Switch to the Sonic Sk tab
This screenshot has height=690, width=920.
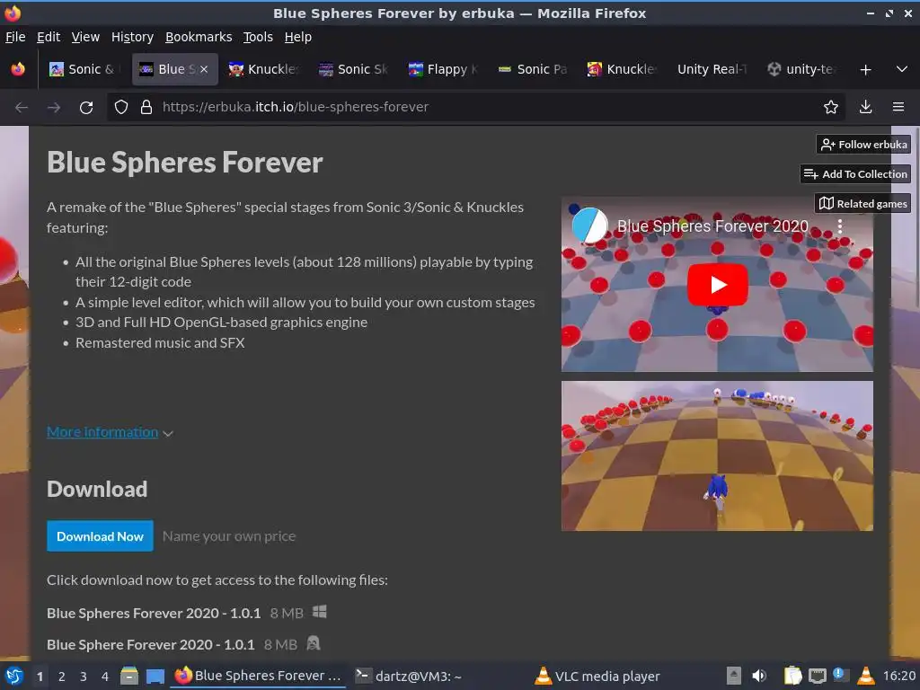tap(354, 69)
